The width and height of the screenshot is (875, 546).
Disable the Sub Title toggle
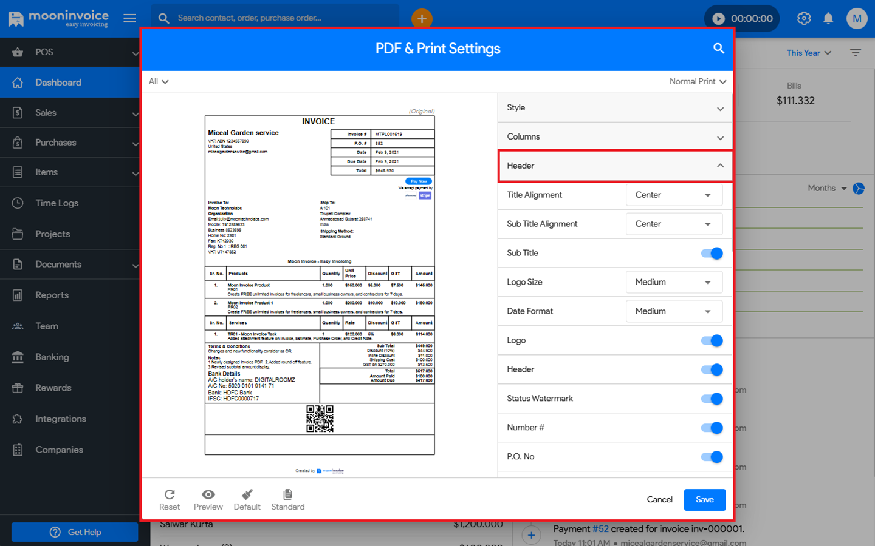click(712, 253)
